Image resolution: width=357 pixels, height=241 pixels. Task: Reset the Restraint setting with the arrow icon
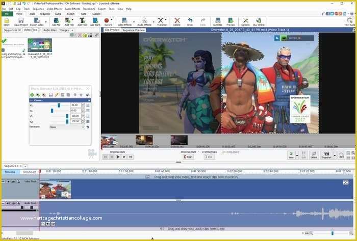coord(88,127)
